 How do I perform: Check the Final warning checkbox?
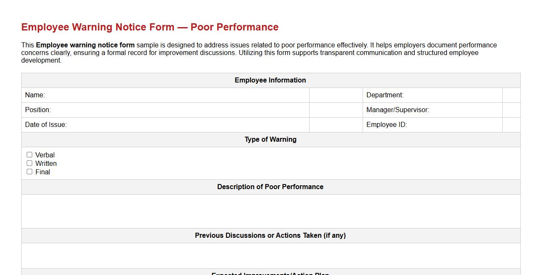tap(29, 171)
